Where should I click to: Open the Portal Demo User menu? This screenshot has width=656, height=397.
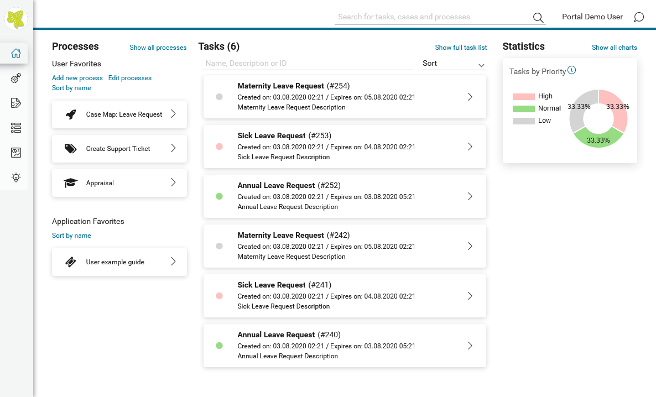tap(592, 17)
